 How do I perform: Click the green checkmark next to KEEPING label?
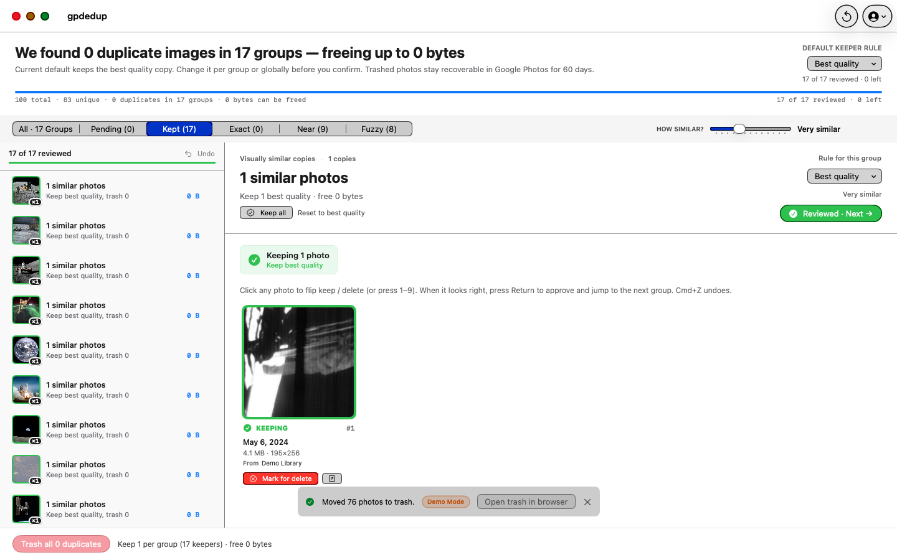[x=247, y=428]
